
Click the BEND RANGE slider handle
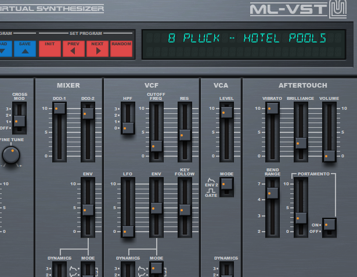coord(272,193)
